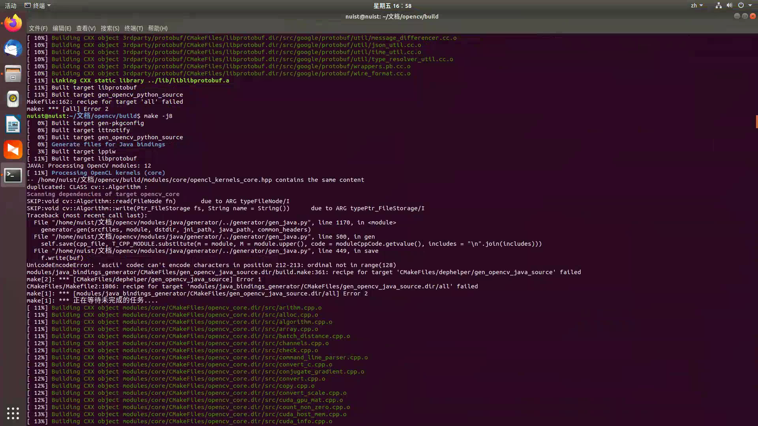This screenshot has height=426, width=758.
Task: Minimize the terminal window
Action: click(737, 16)
